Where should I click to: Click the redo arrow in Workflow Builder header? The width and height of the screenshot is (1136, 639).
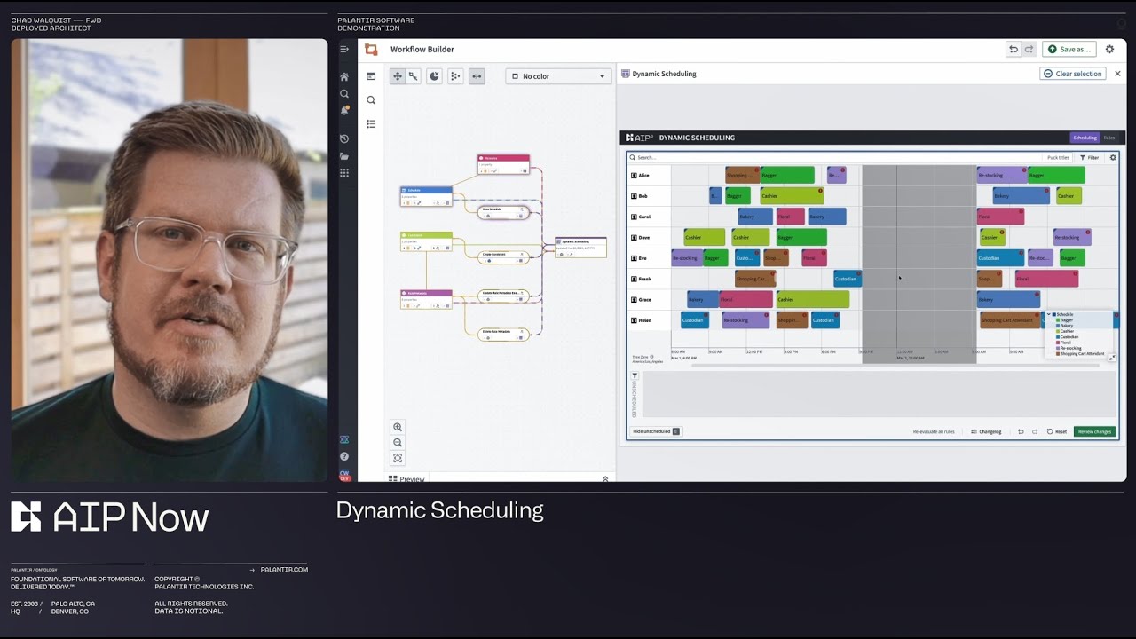(x=1029, y=50)
